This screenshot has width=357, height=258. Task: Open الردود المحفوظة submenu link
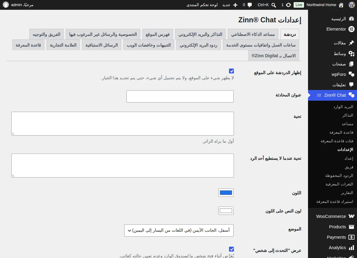pyautogui.click(x=339, y=175)
